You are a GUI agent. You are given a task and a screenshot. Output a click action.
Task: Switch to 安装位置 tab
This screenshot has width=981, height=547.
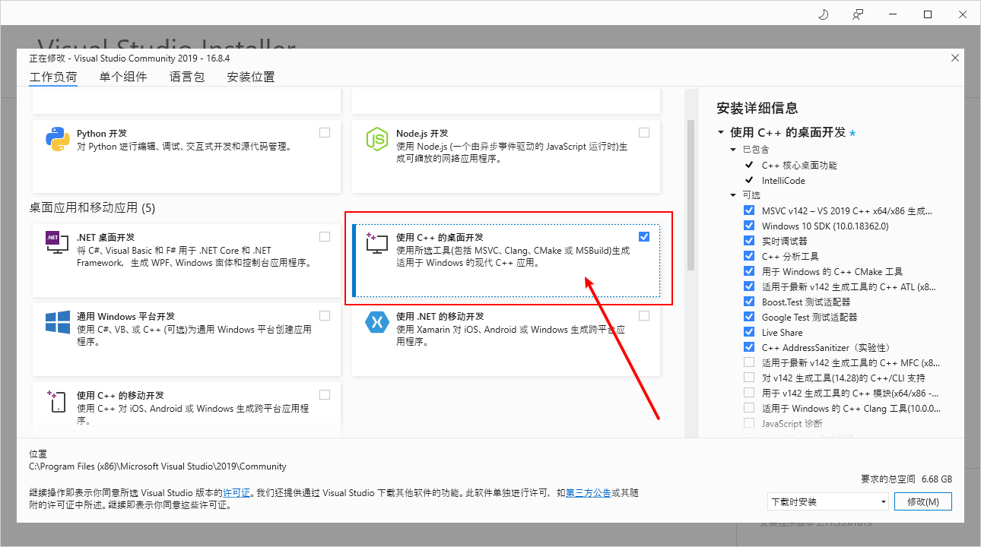coord(251,77)
